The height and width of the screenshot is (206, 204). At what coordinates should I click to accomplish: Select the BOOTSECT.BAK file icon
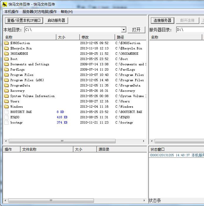[6, 112]
